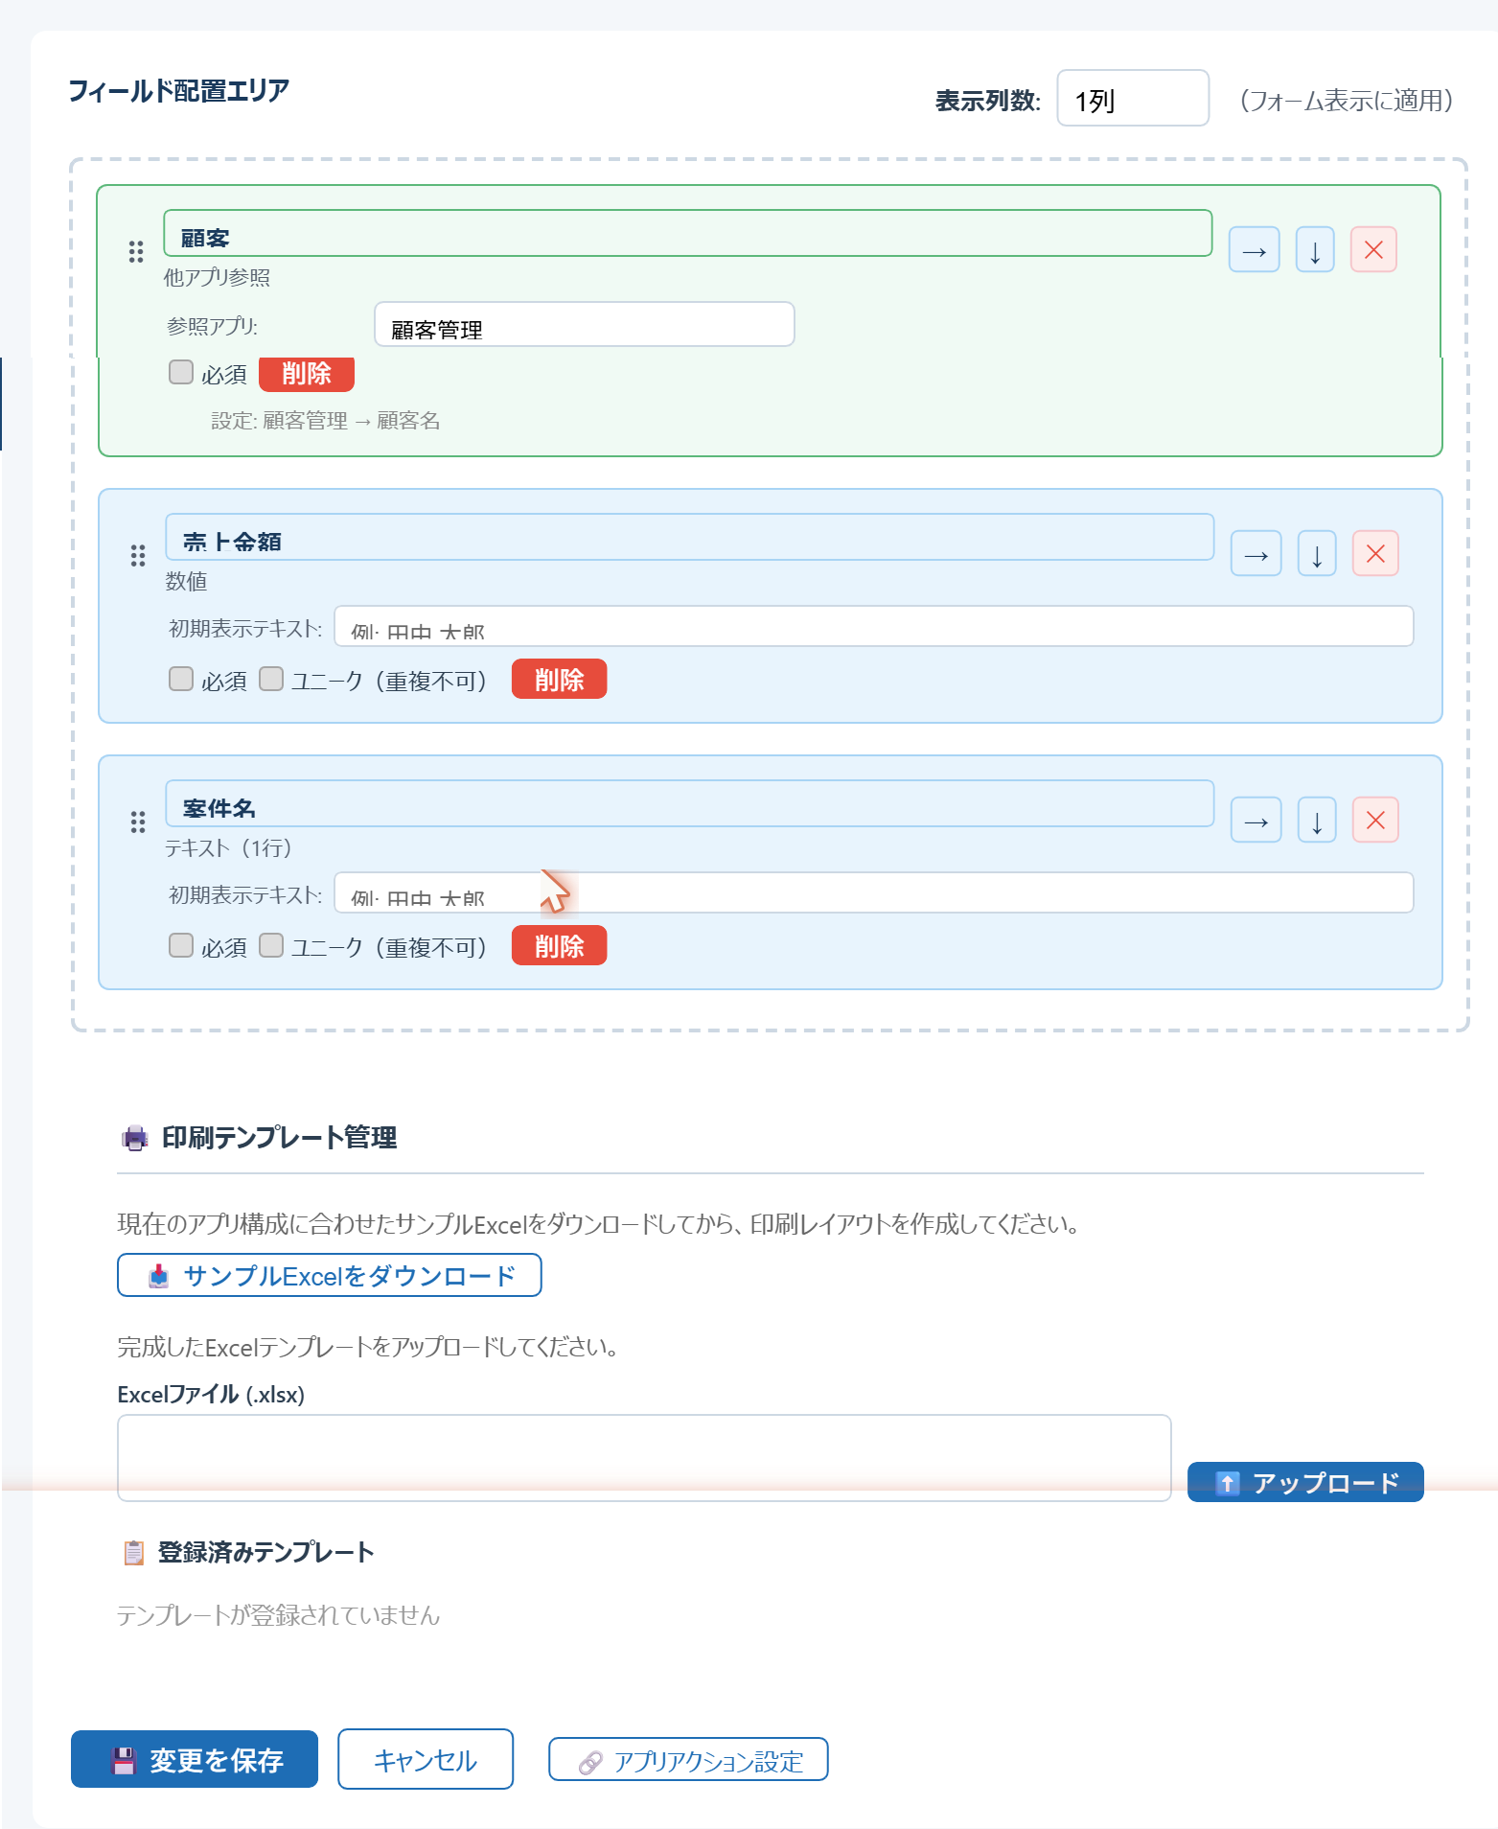The width and height of the screenshot is (1498, 1829).
Task: Toggle ユニーク checkbox in 売上金額 field
Action: pos(271,679)
